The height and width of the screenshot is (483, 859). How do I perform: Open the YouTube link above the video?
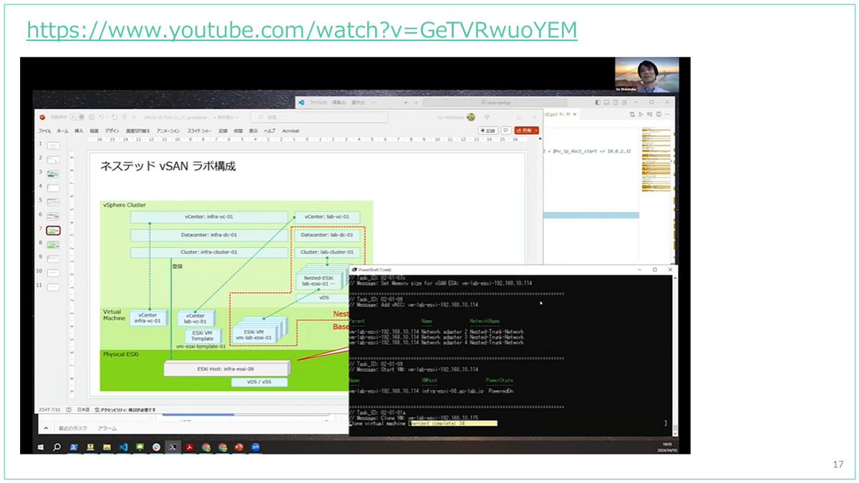pos(302,30)
